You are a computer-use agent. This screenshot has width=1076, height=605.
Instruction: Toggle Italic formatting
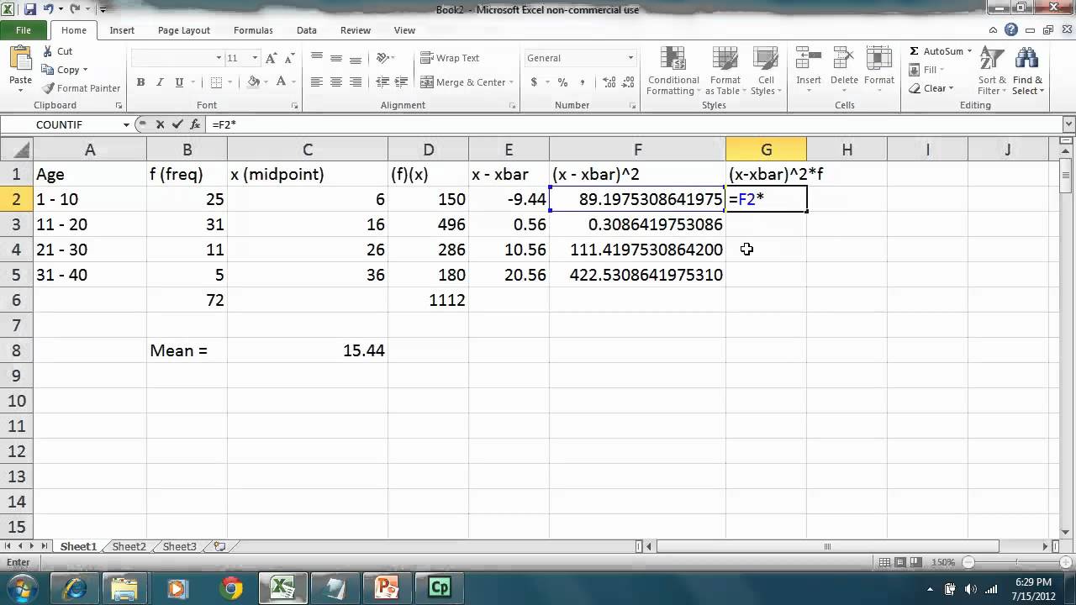[160, 82]
